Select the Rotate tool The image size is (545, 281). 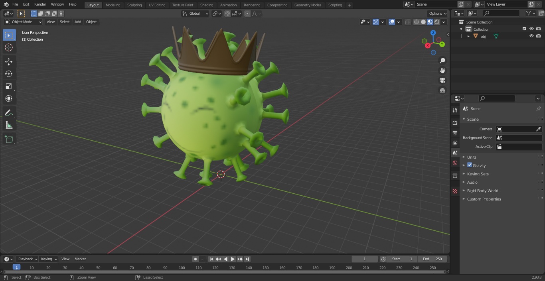[x=9, y=74]
